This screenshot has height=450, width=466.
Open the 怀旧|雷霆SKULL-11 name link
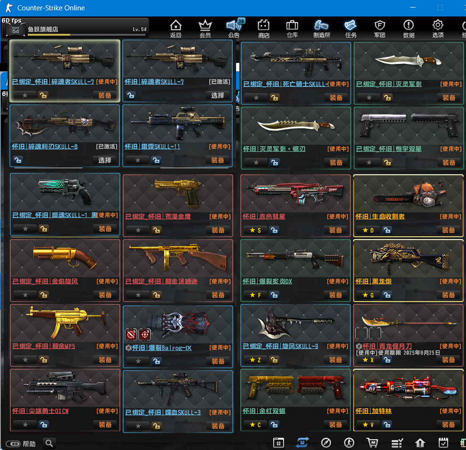click(152, 147)
